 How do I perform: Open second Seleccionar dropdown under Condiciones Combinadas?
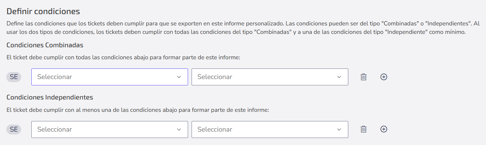[270, 77]
